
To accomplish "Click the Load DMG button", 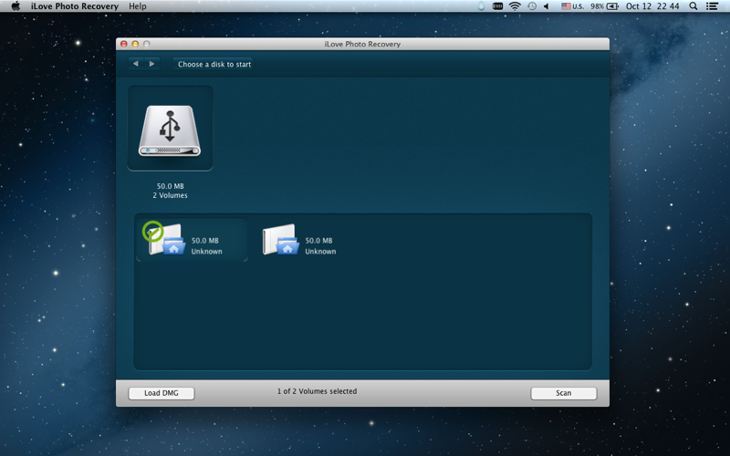I will click(x=162, y=393).
